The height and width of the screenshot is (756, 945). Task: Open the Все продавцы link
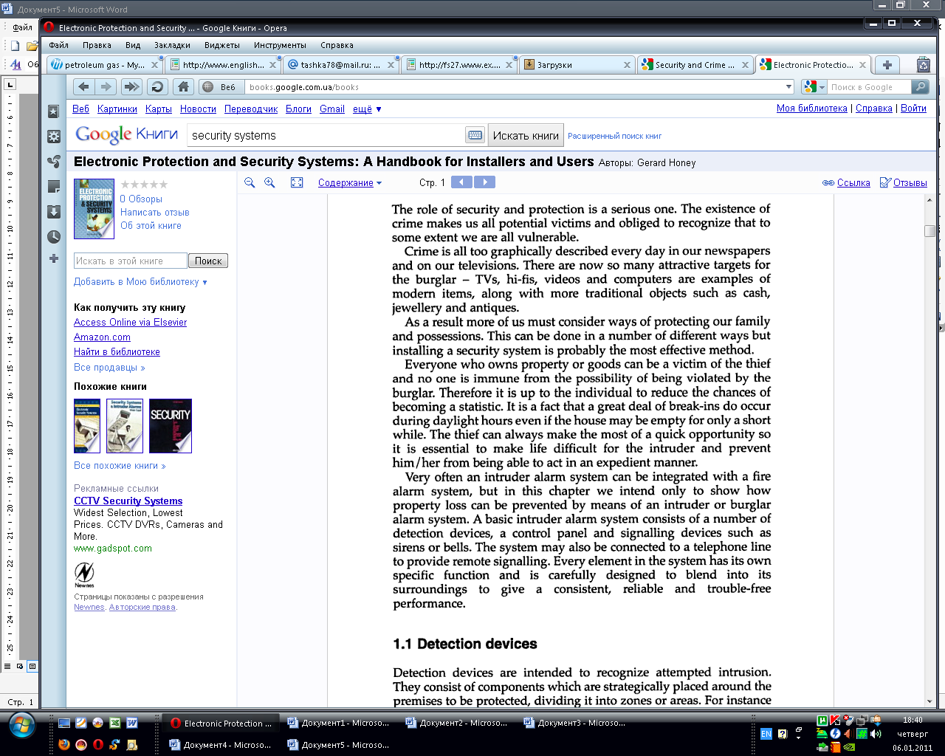[109, 367]
